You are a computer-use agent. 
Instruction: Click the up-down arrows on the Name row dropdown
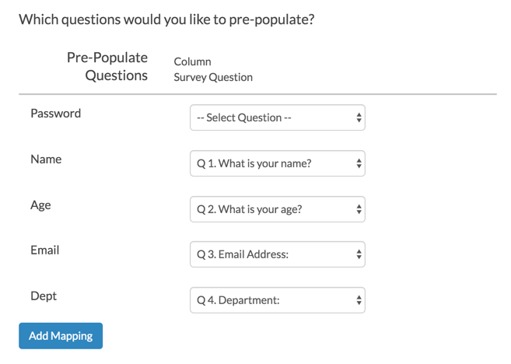359,164
